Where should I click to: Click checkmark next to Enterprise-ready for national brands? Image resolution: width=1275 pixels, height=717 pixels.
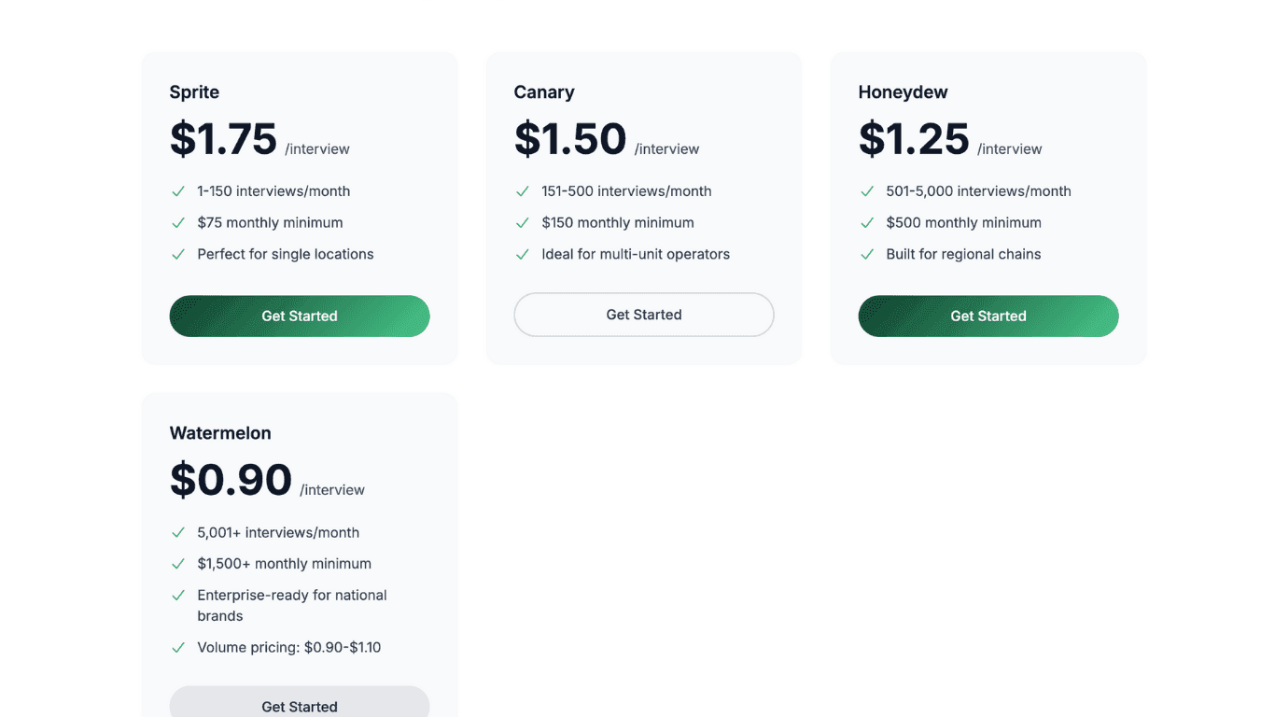point(178,596)
